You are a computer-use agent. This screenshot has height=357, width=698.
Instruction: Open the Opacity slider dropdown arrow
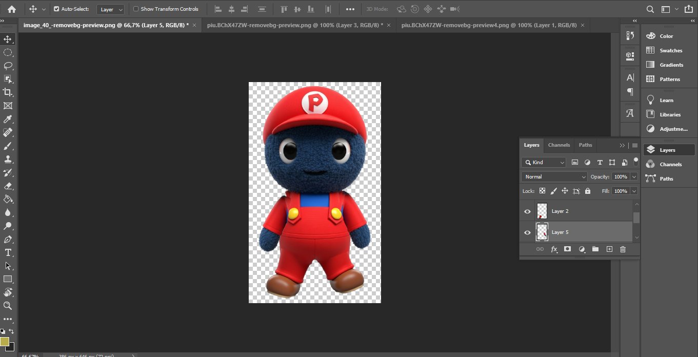click(x=634, y=176)
